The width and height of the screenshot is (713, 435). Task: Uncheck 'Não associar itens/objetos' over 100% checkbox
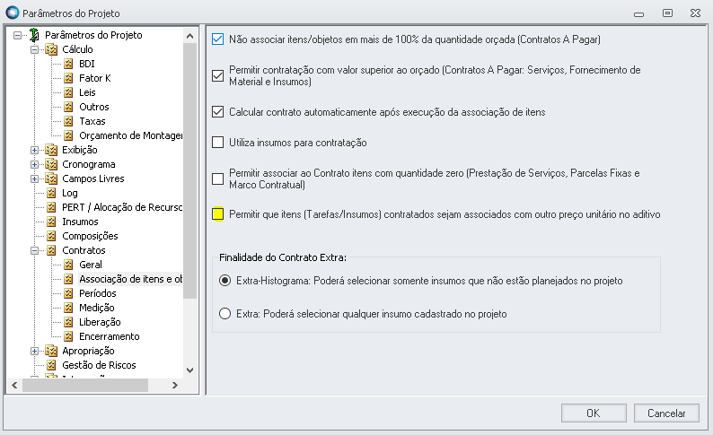click(217, 39)
